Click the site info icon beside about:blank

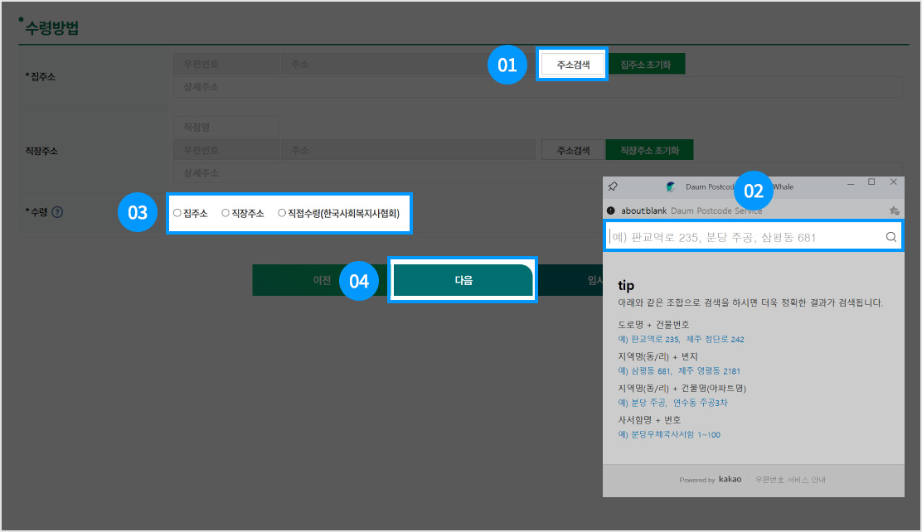pos(611,210)
